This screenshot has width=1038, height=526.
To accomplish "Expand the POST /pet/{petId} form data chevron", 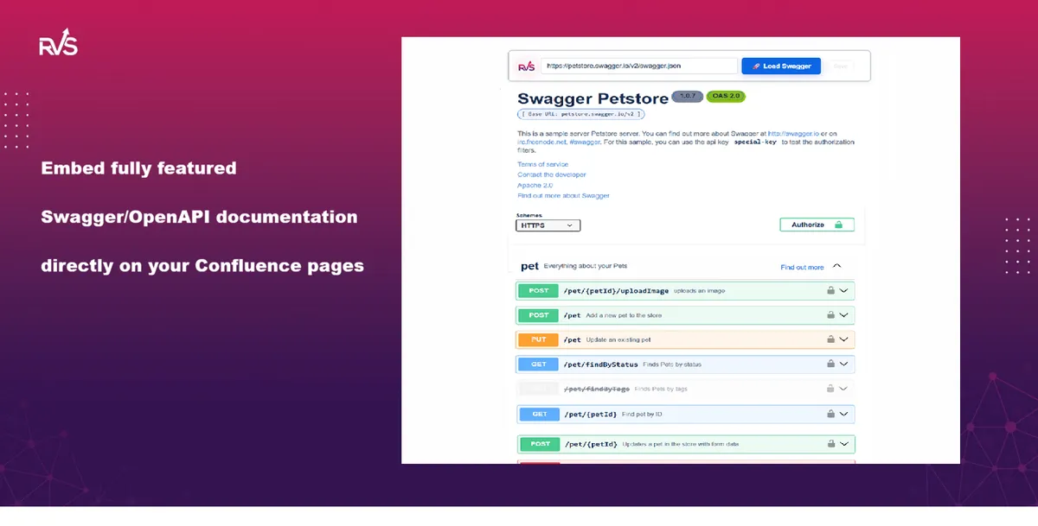I will (x=844, y=444).
